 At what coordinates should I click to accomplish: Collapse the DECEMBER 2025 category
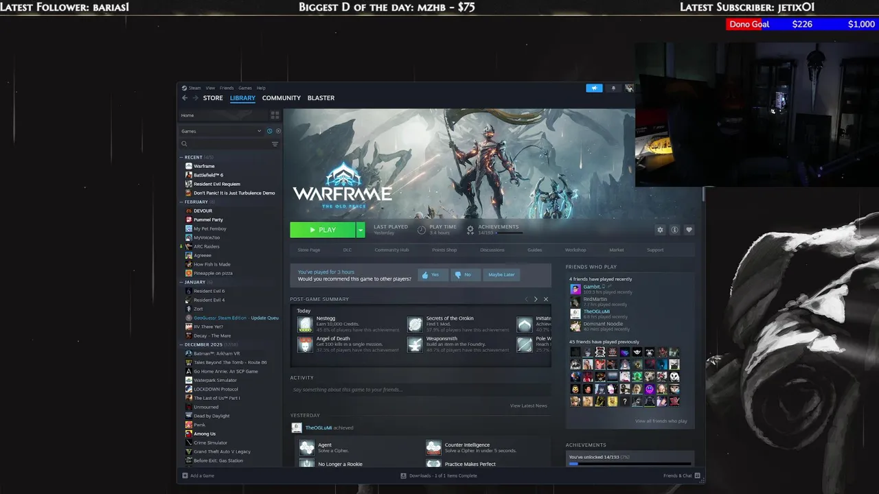point(182,344)
